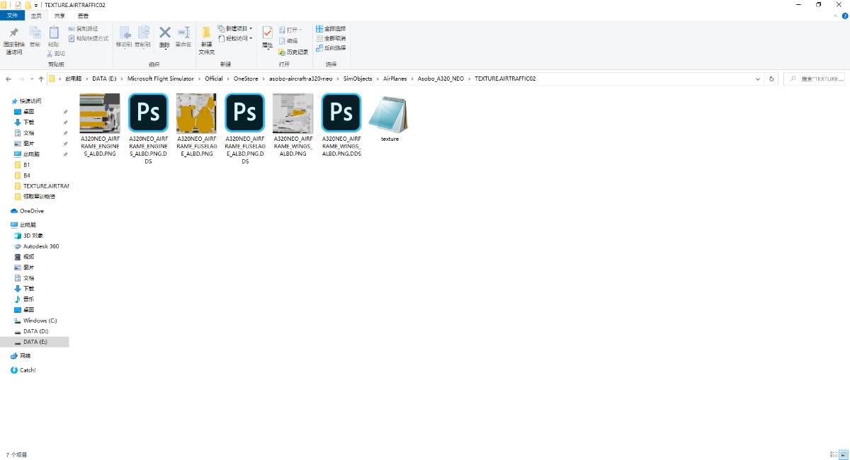Screen dimensions: 850x460
Task: Select Windows (C:) drive in navigation pane
Action: [x=40, y=321]
